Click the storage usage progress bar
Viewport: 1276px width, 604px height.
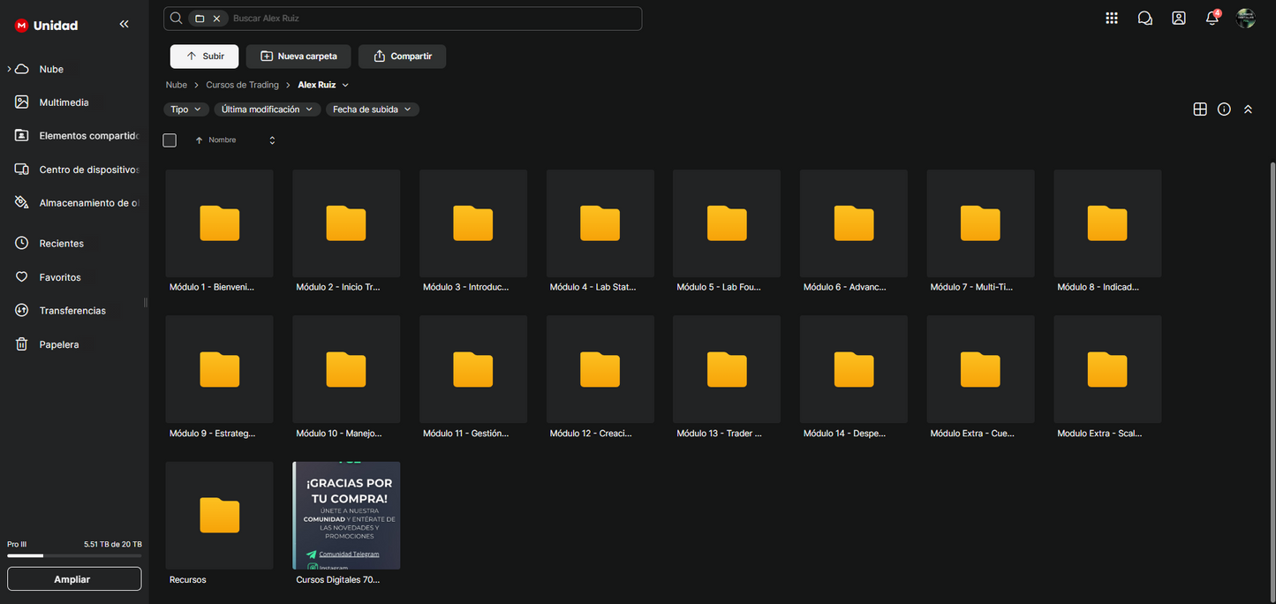click(74, 556)
